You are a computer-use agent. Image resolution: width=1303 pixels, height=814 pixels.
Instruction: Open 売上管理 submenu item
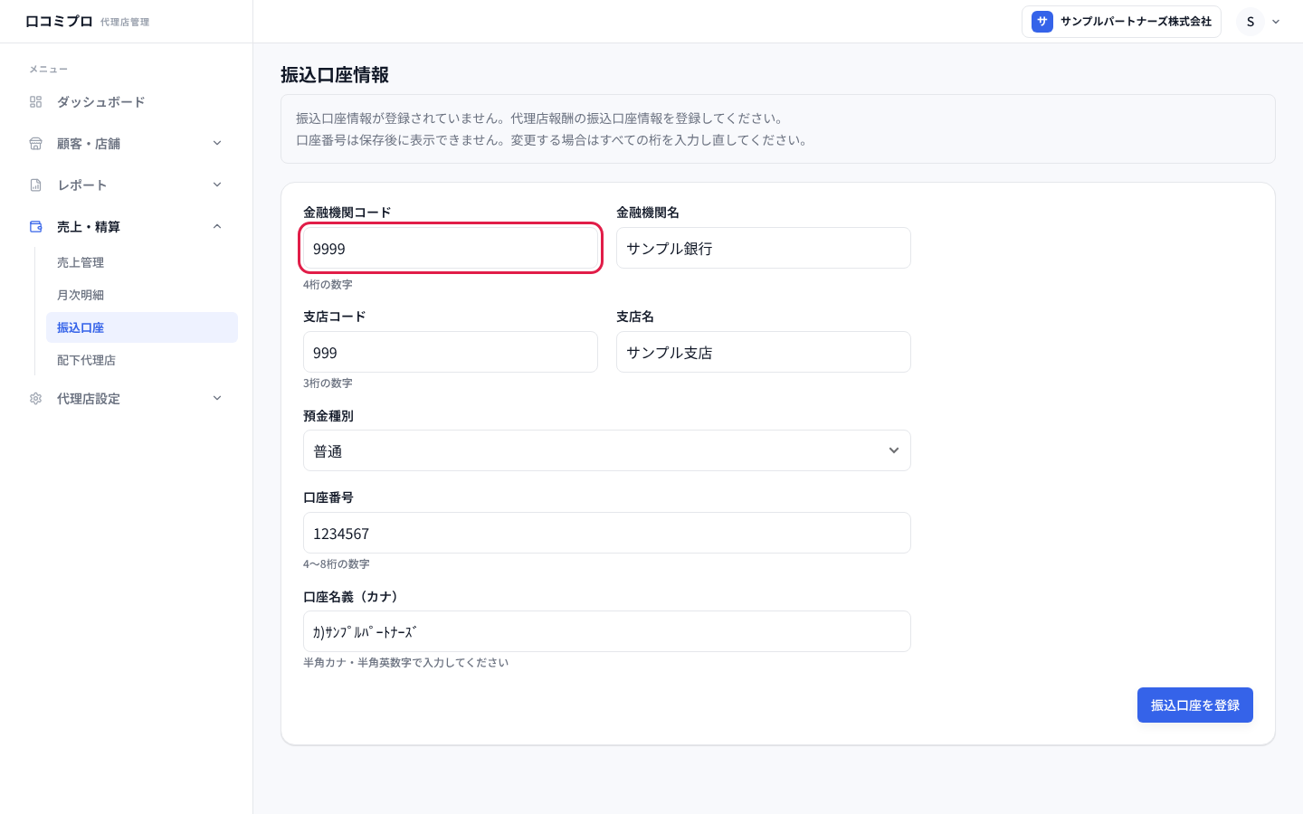(x=142, y=262)
